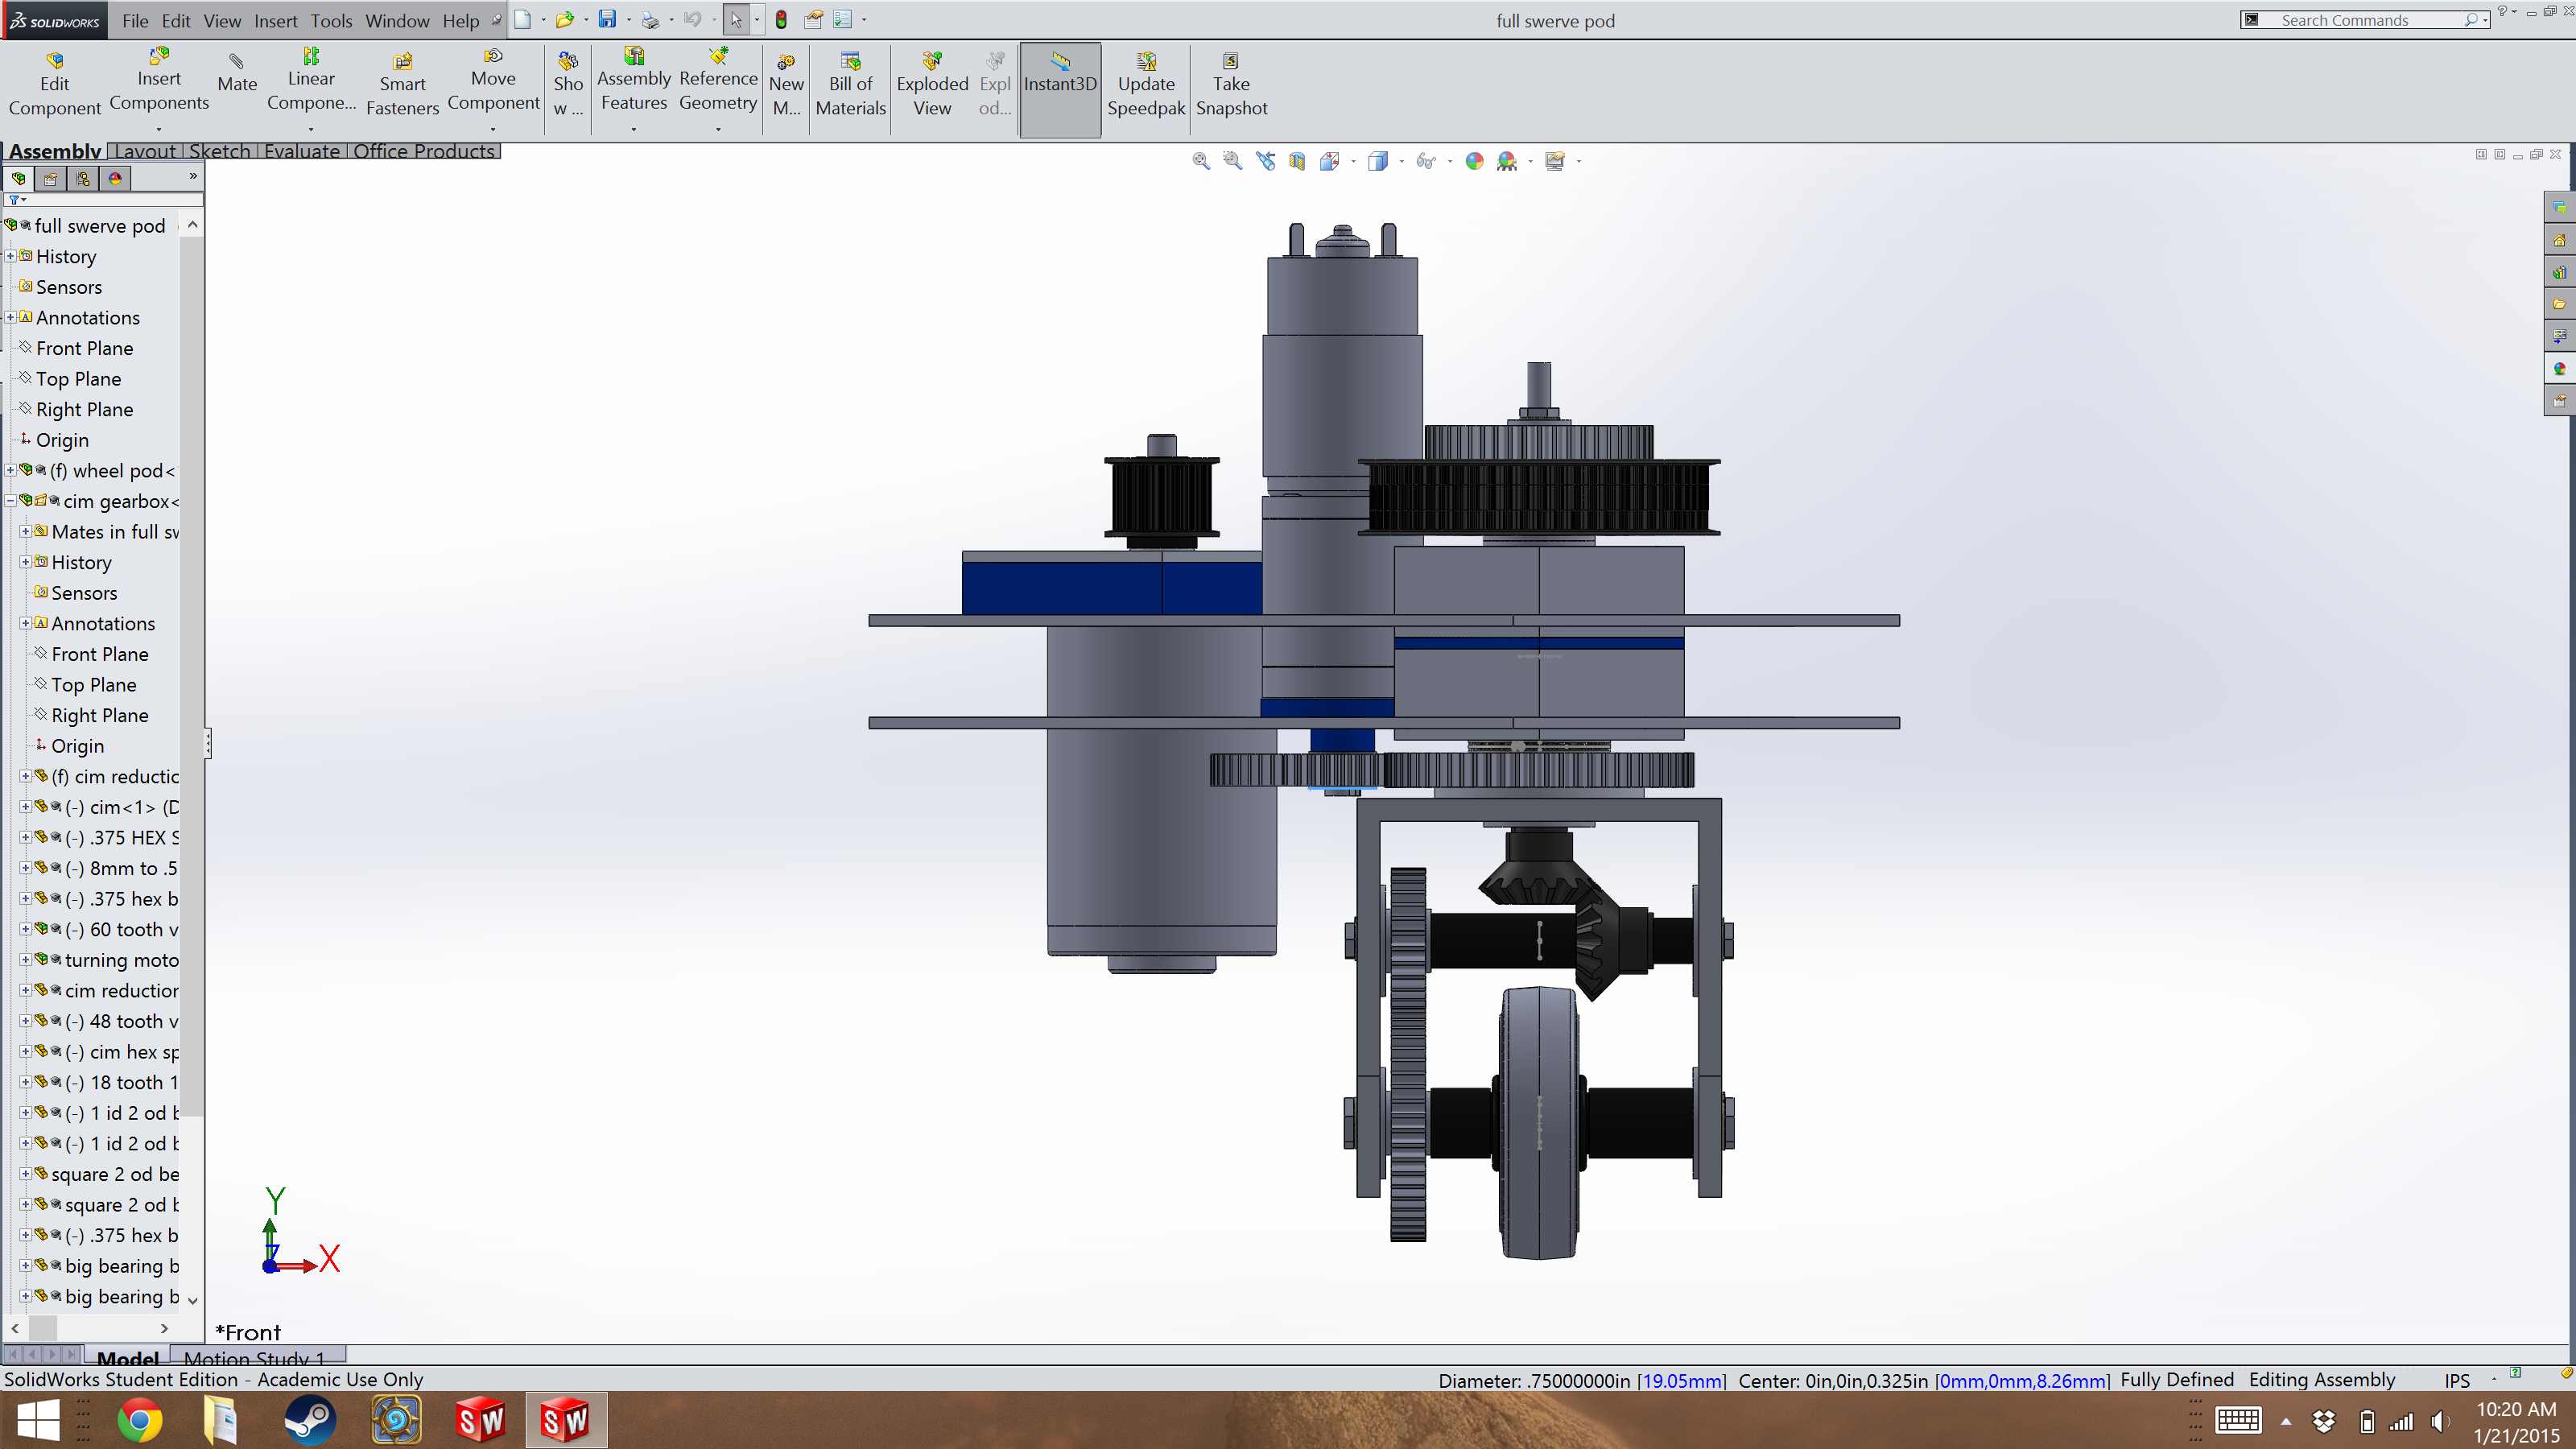The image size is (2576, 1449).
Task: Collapse the cim gearbox subassembly
Action: pyautogui.click(x=10, y=501)
